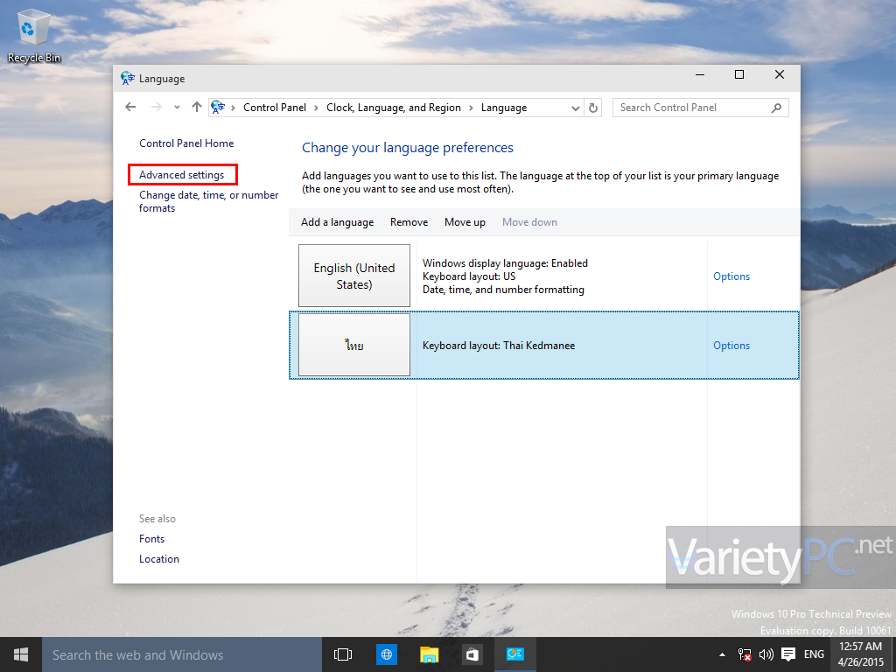Switch input language via ENG indicator

click(814, 654)
